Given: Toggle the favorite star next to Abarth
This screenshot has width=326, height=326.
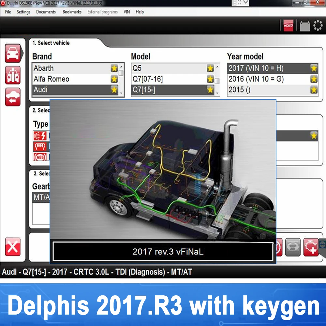Looking at the screenshot, I should click(114, 68).
